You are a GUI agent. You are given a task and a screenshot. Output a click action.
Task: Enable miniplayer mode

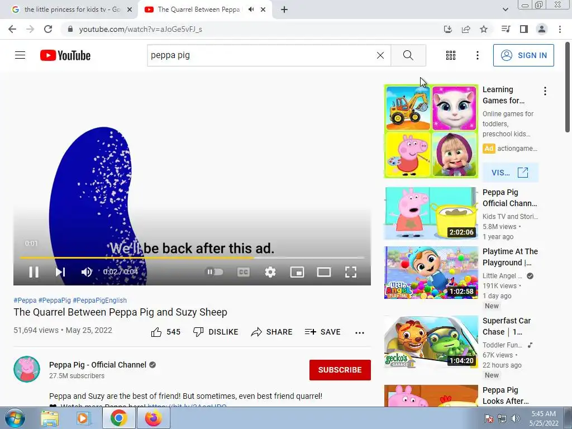[297, 272]
